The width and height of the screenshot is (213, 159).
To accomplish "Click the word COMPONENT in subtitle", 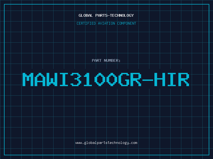I will [x=127, y=23].
